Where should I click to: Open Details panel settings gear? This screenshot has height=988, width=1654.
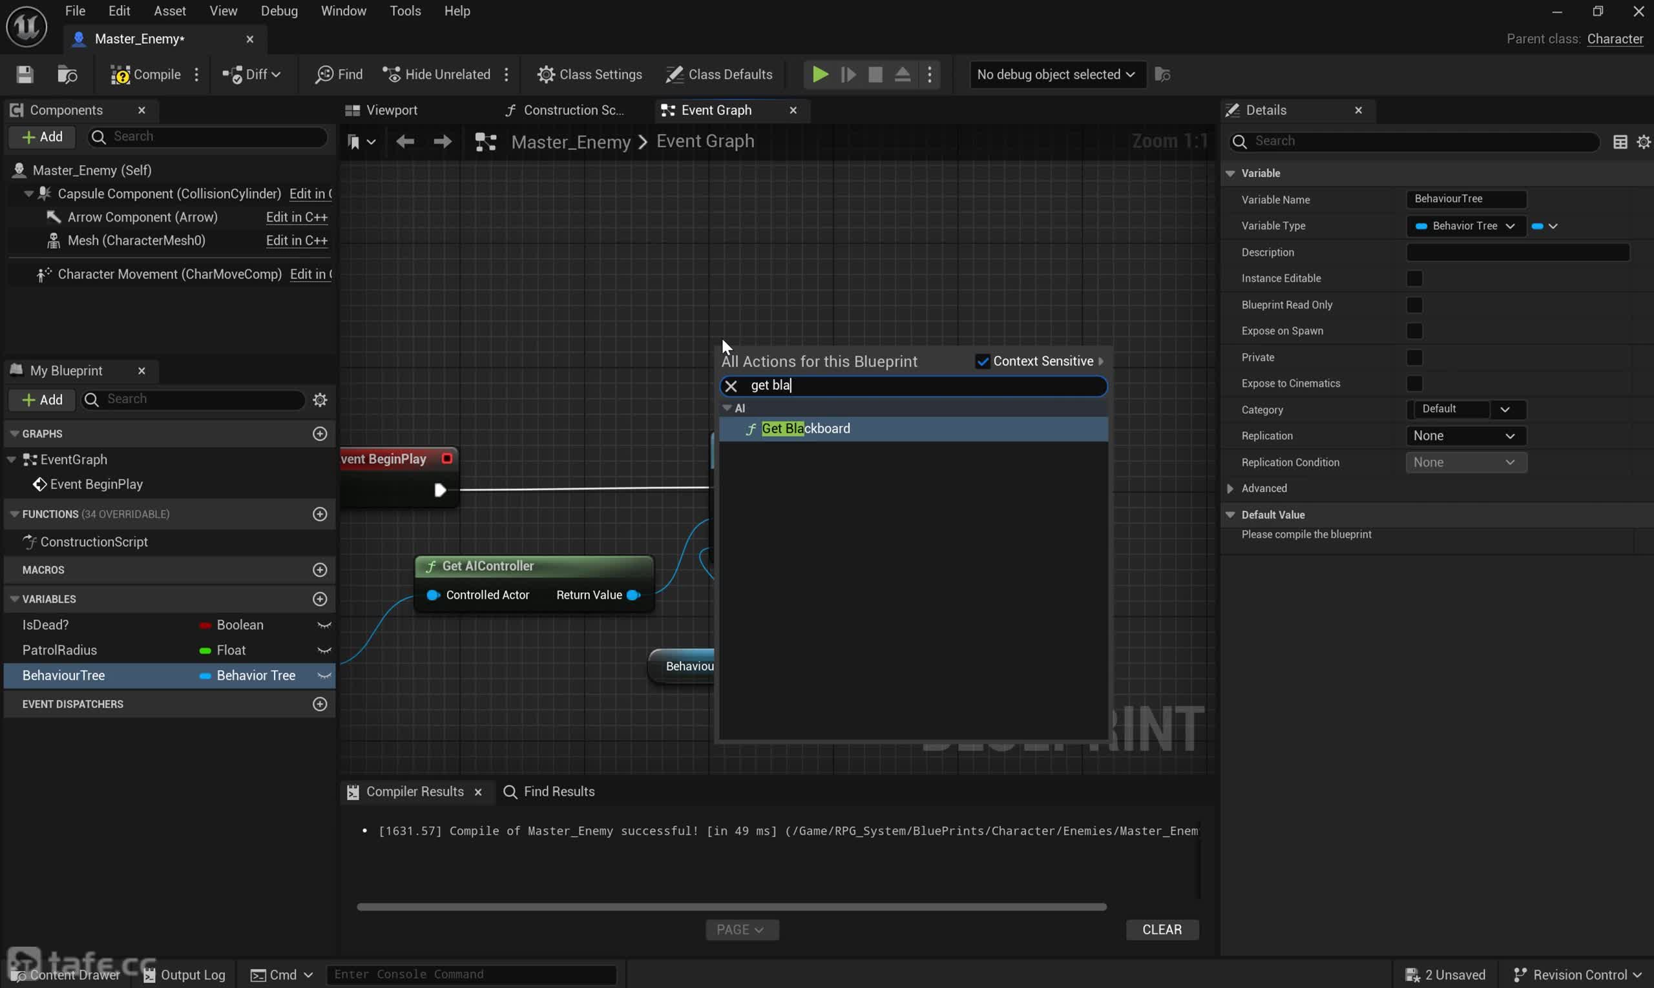pyautogui.click(x=1642, y=142)
